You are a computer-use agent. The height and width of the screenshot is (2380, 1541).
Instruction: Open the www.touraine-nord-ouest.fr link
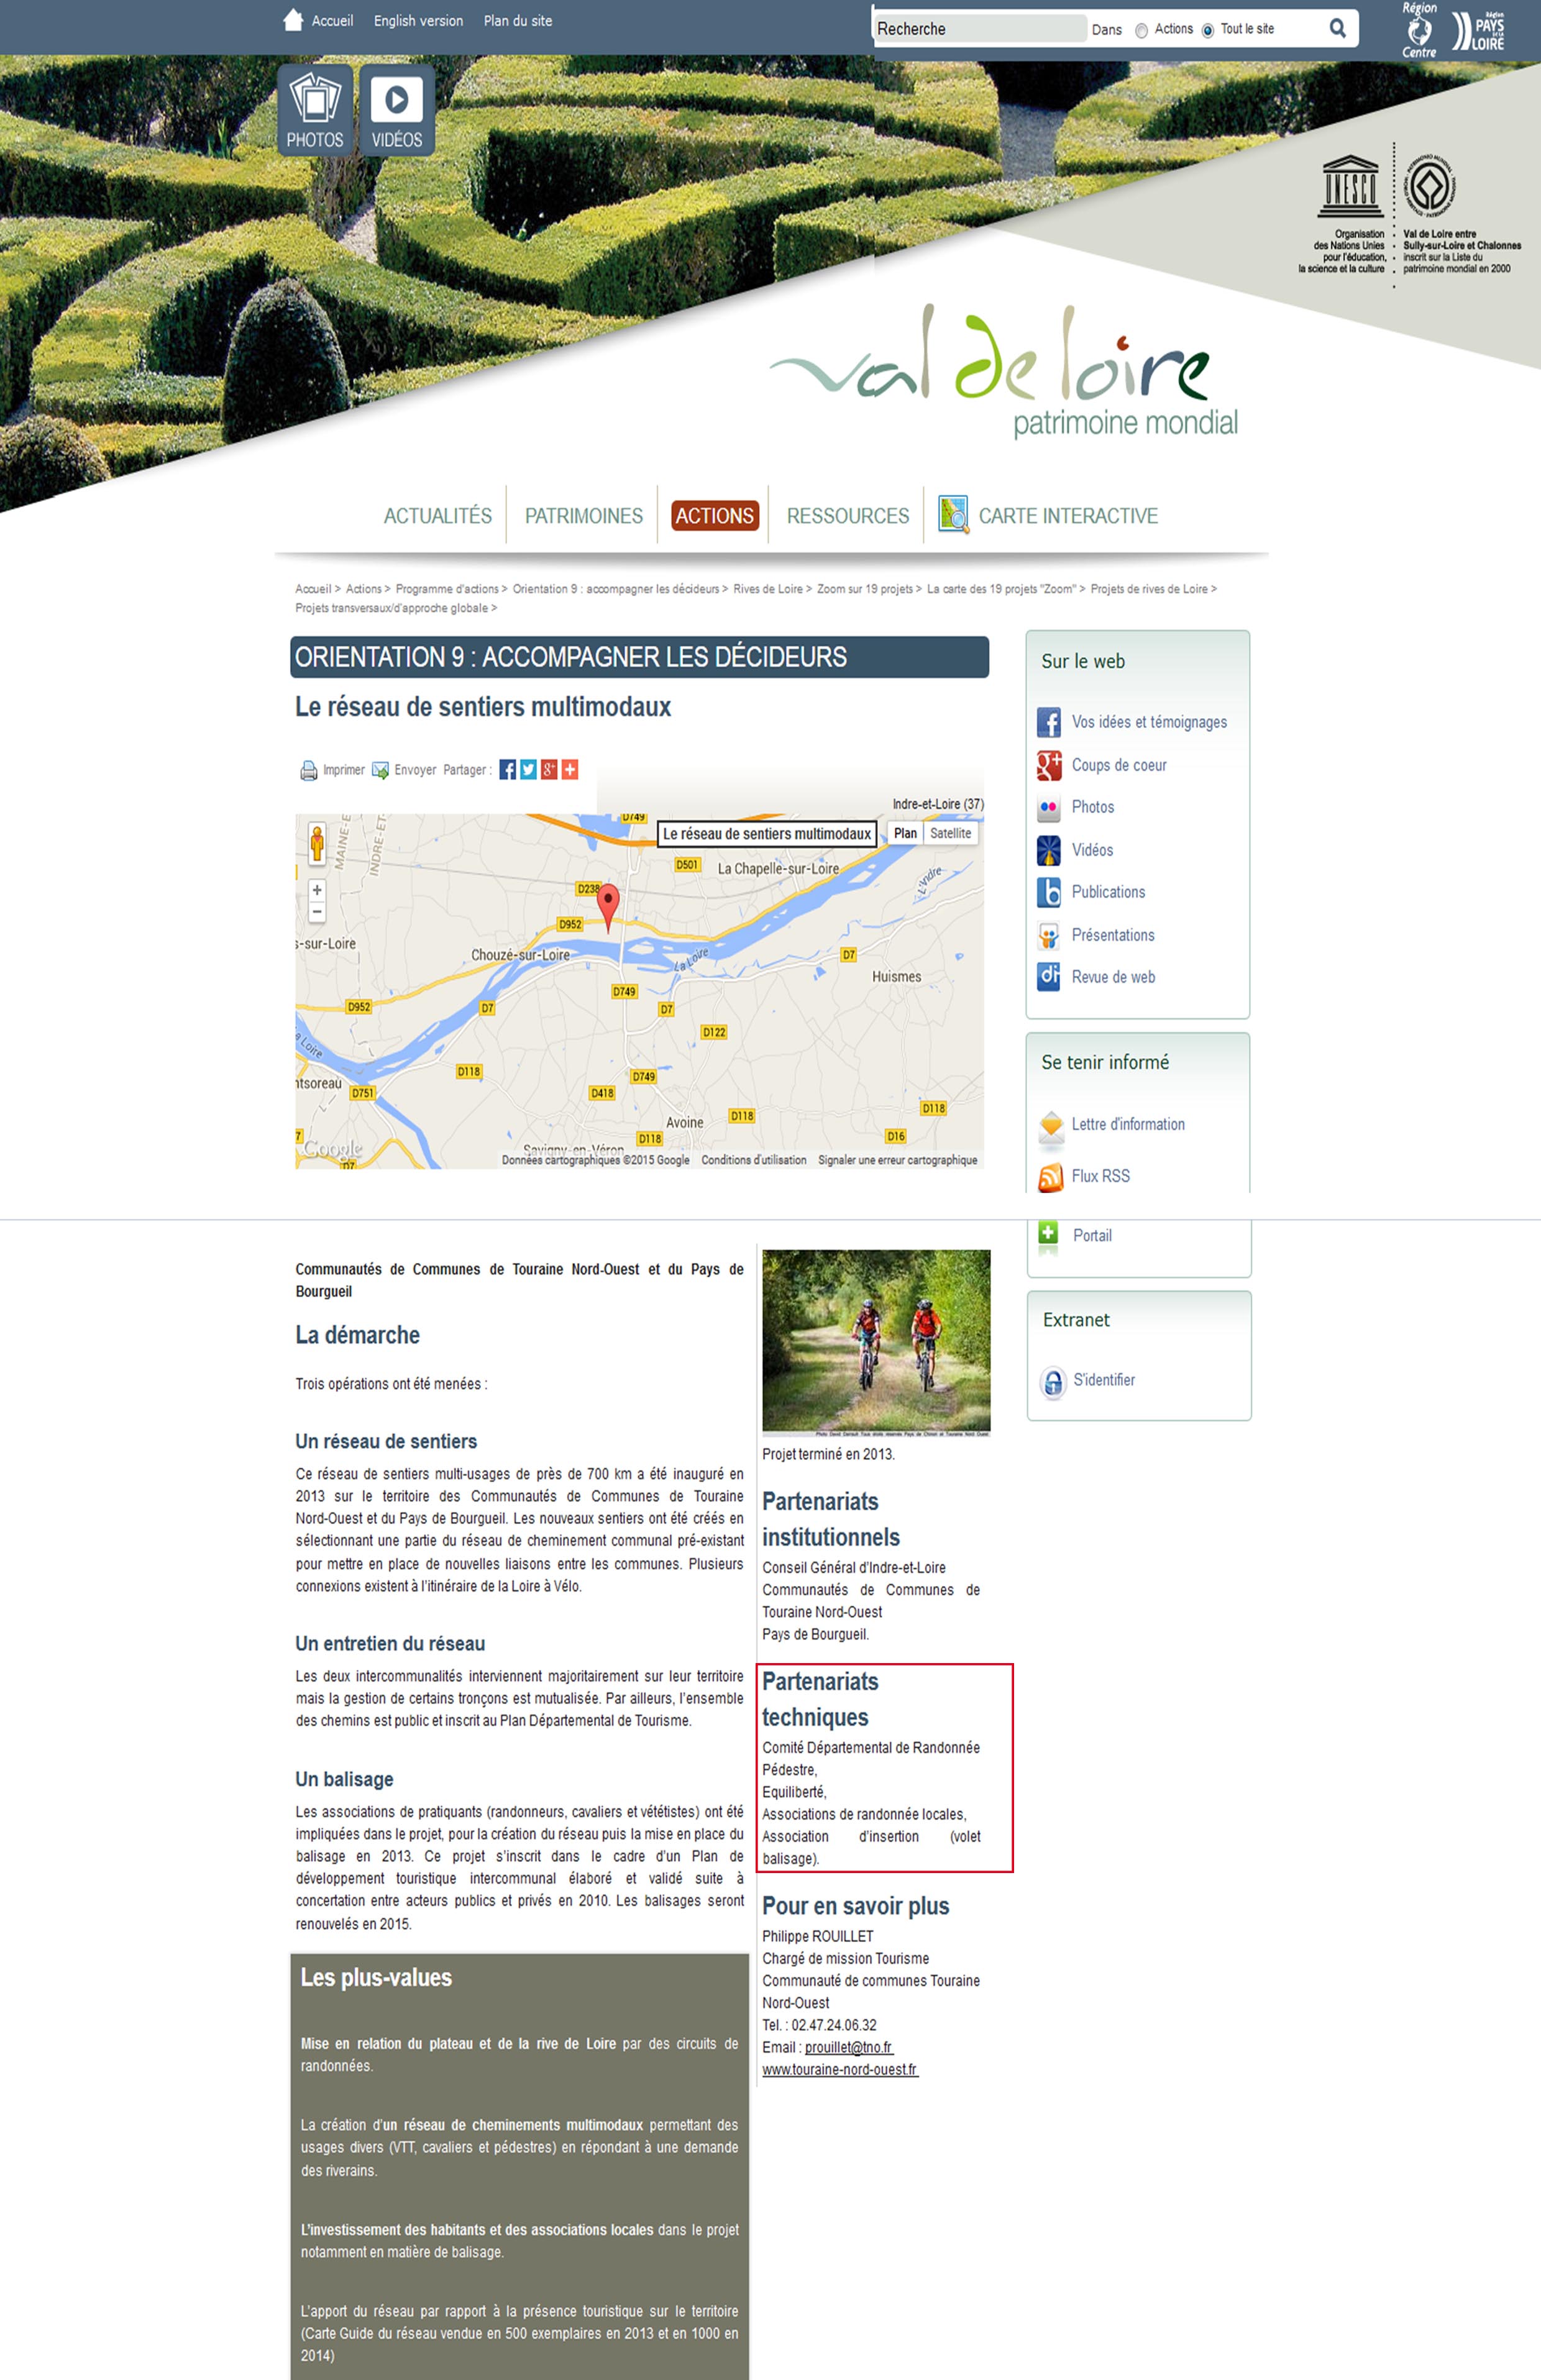(x=839, y=2069)
